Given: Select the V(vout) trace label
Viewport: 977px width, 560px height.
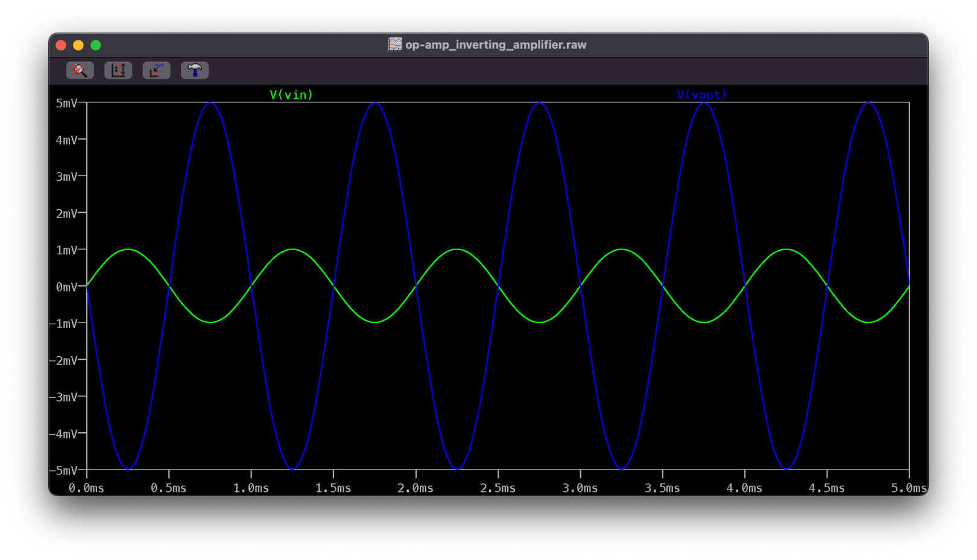Looking at the screenshot, I should point(702,95).
